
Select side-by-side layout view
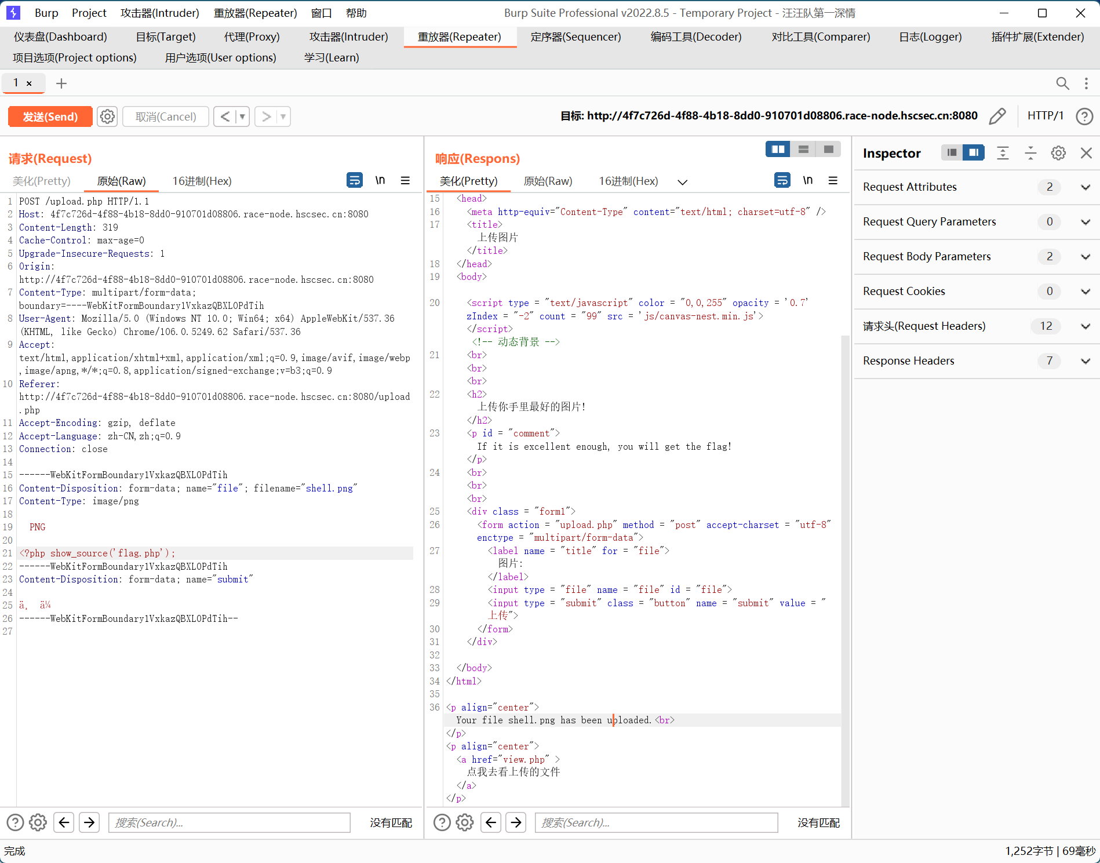[778, 150]
